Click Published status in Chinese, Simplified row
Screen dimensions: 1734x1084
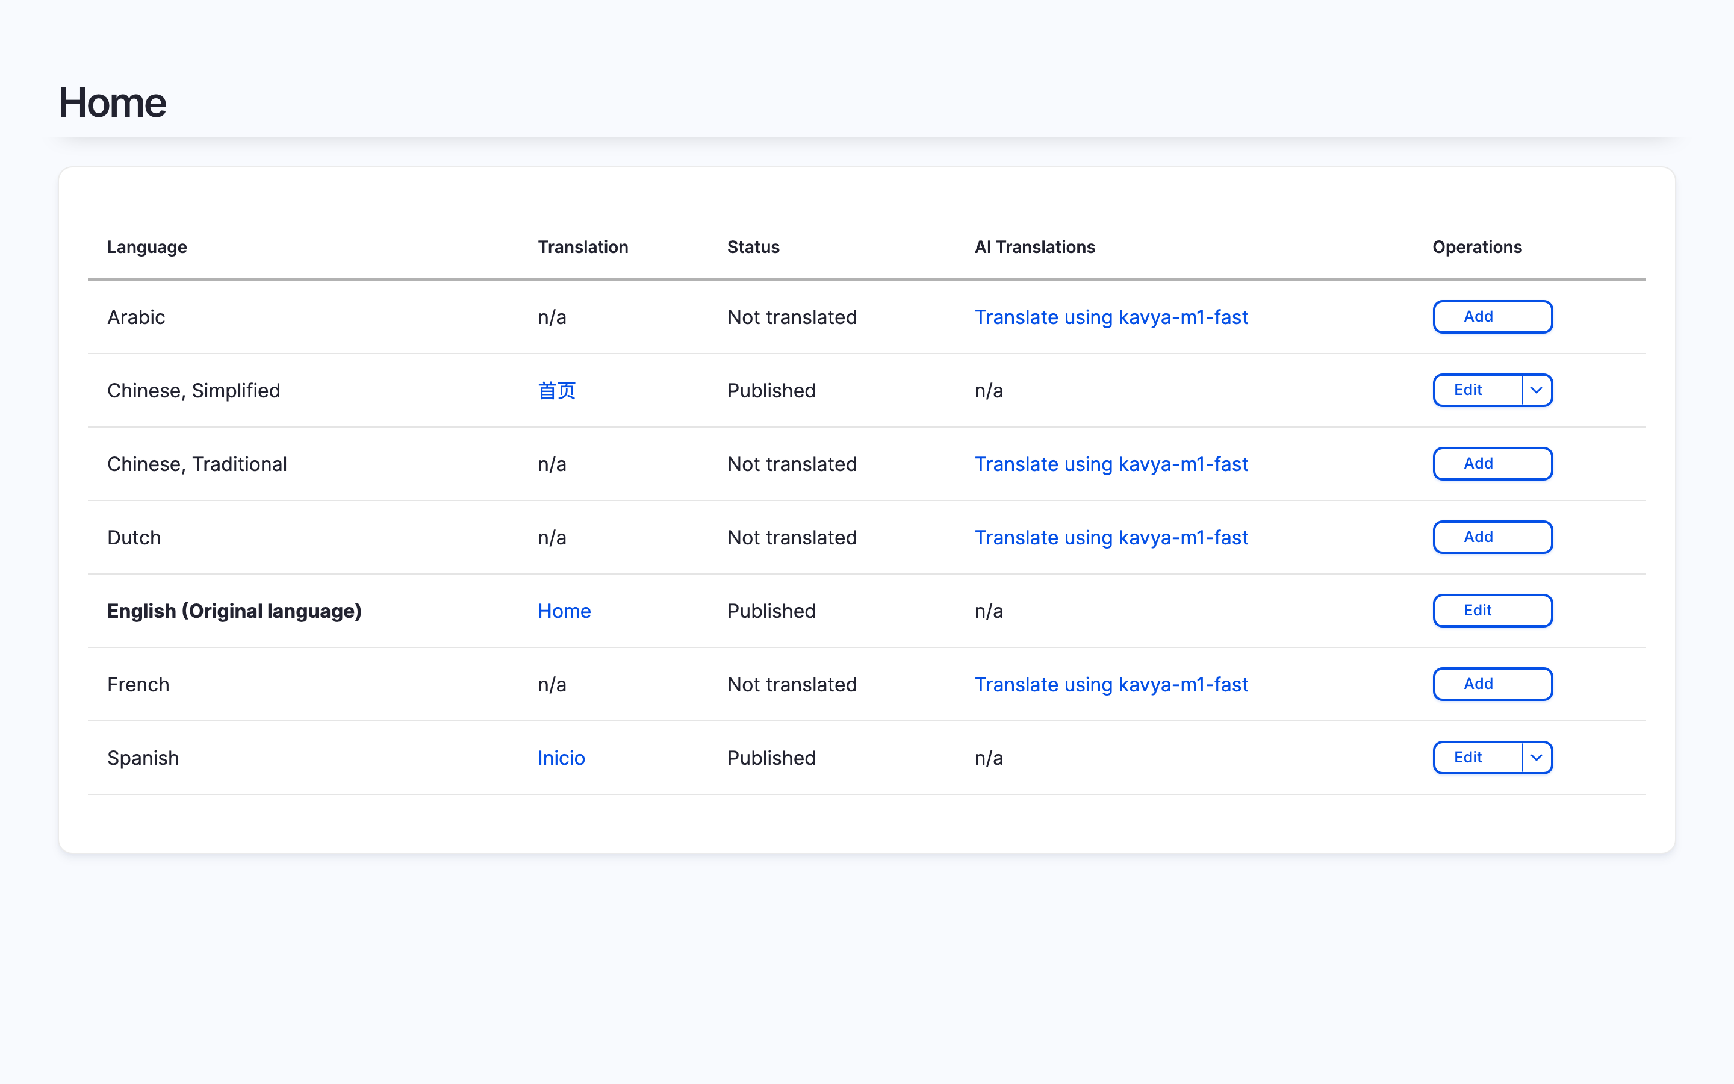point(771,391)
